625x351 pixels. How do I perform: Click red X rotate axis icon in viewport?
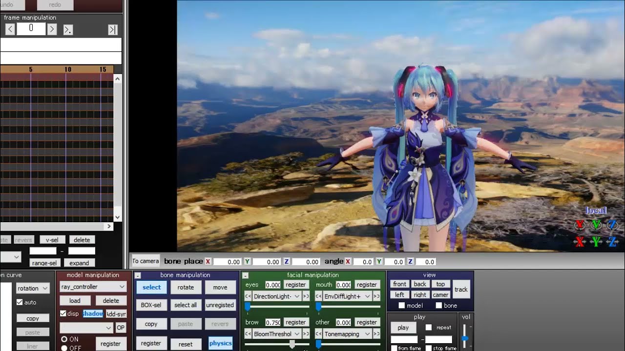pyautogui.click(x=580, y=225)
